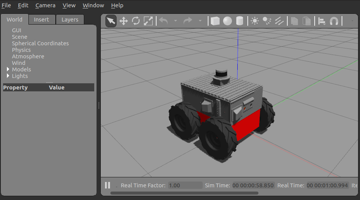
Task: Open the Layers tab
Action: coord(70,20)
